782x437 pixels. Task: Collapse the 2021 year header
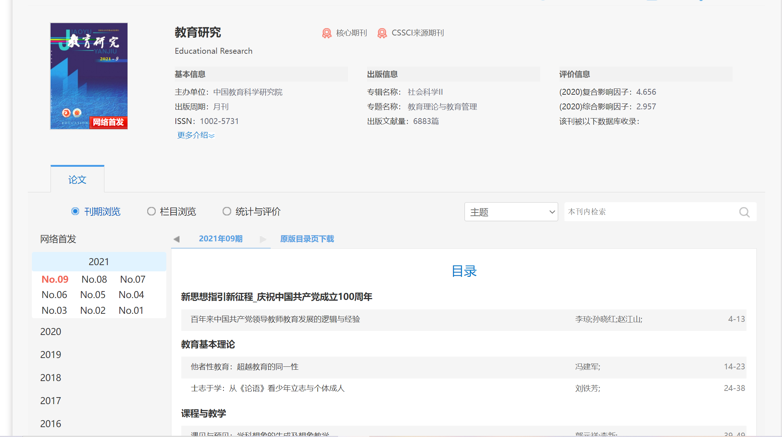click(x=99, y=262)
